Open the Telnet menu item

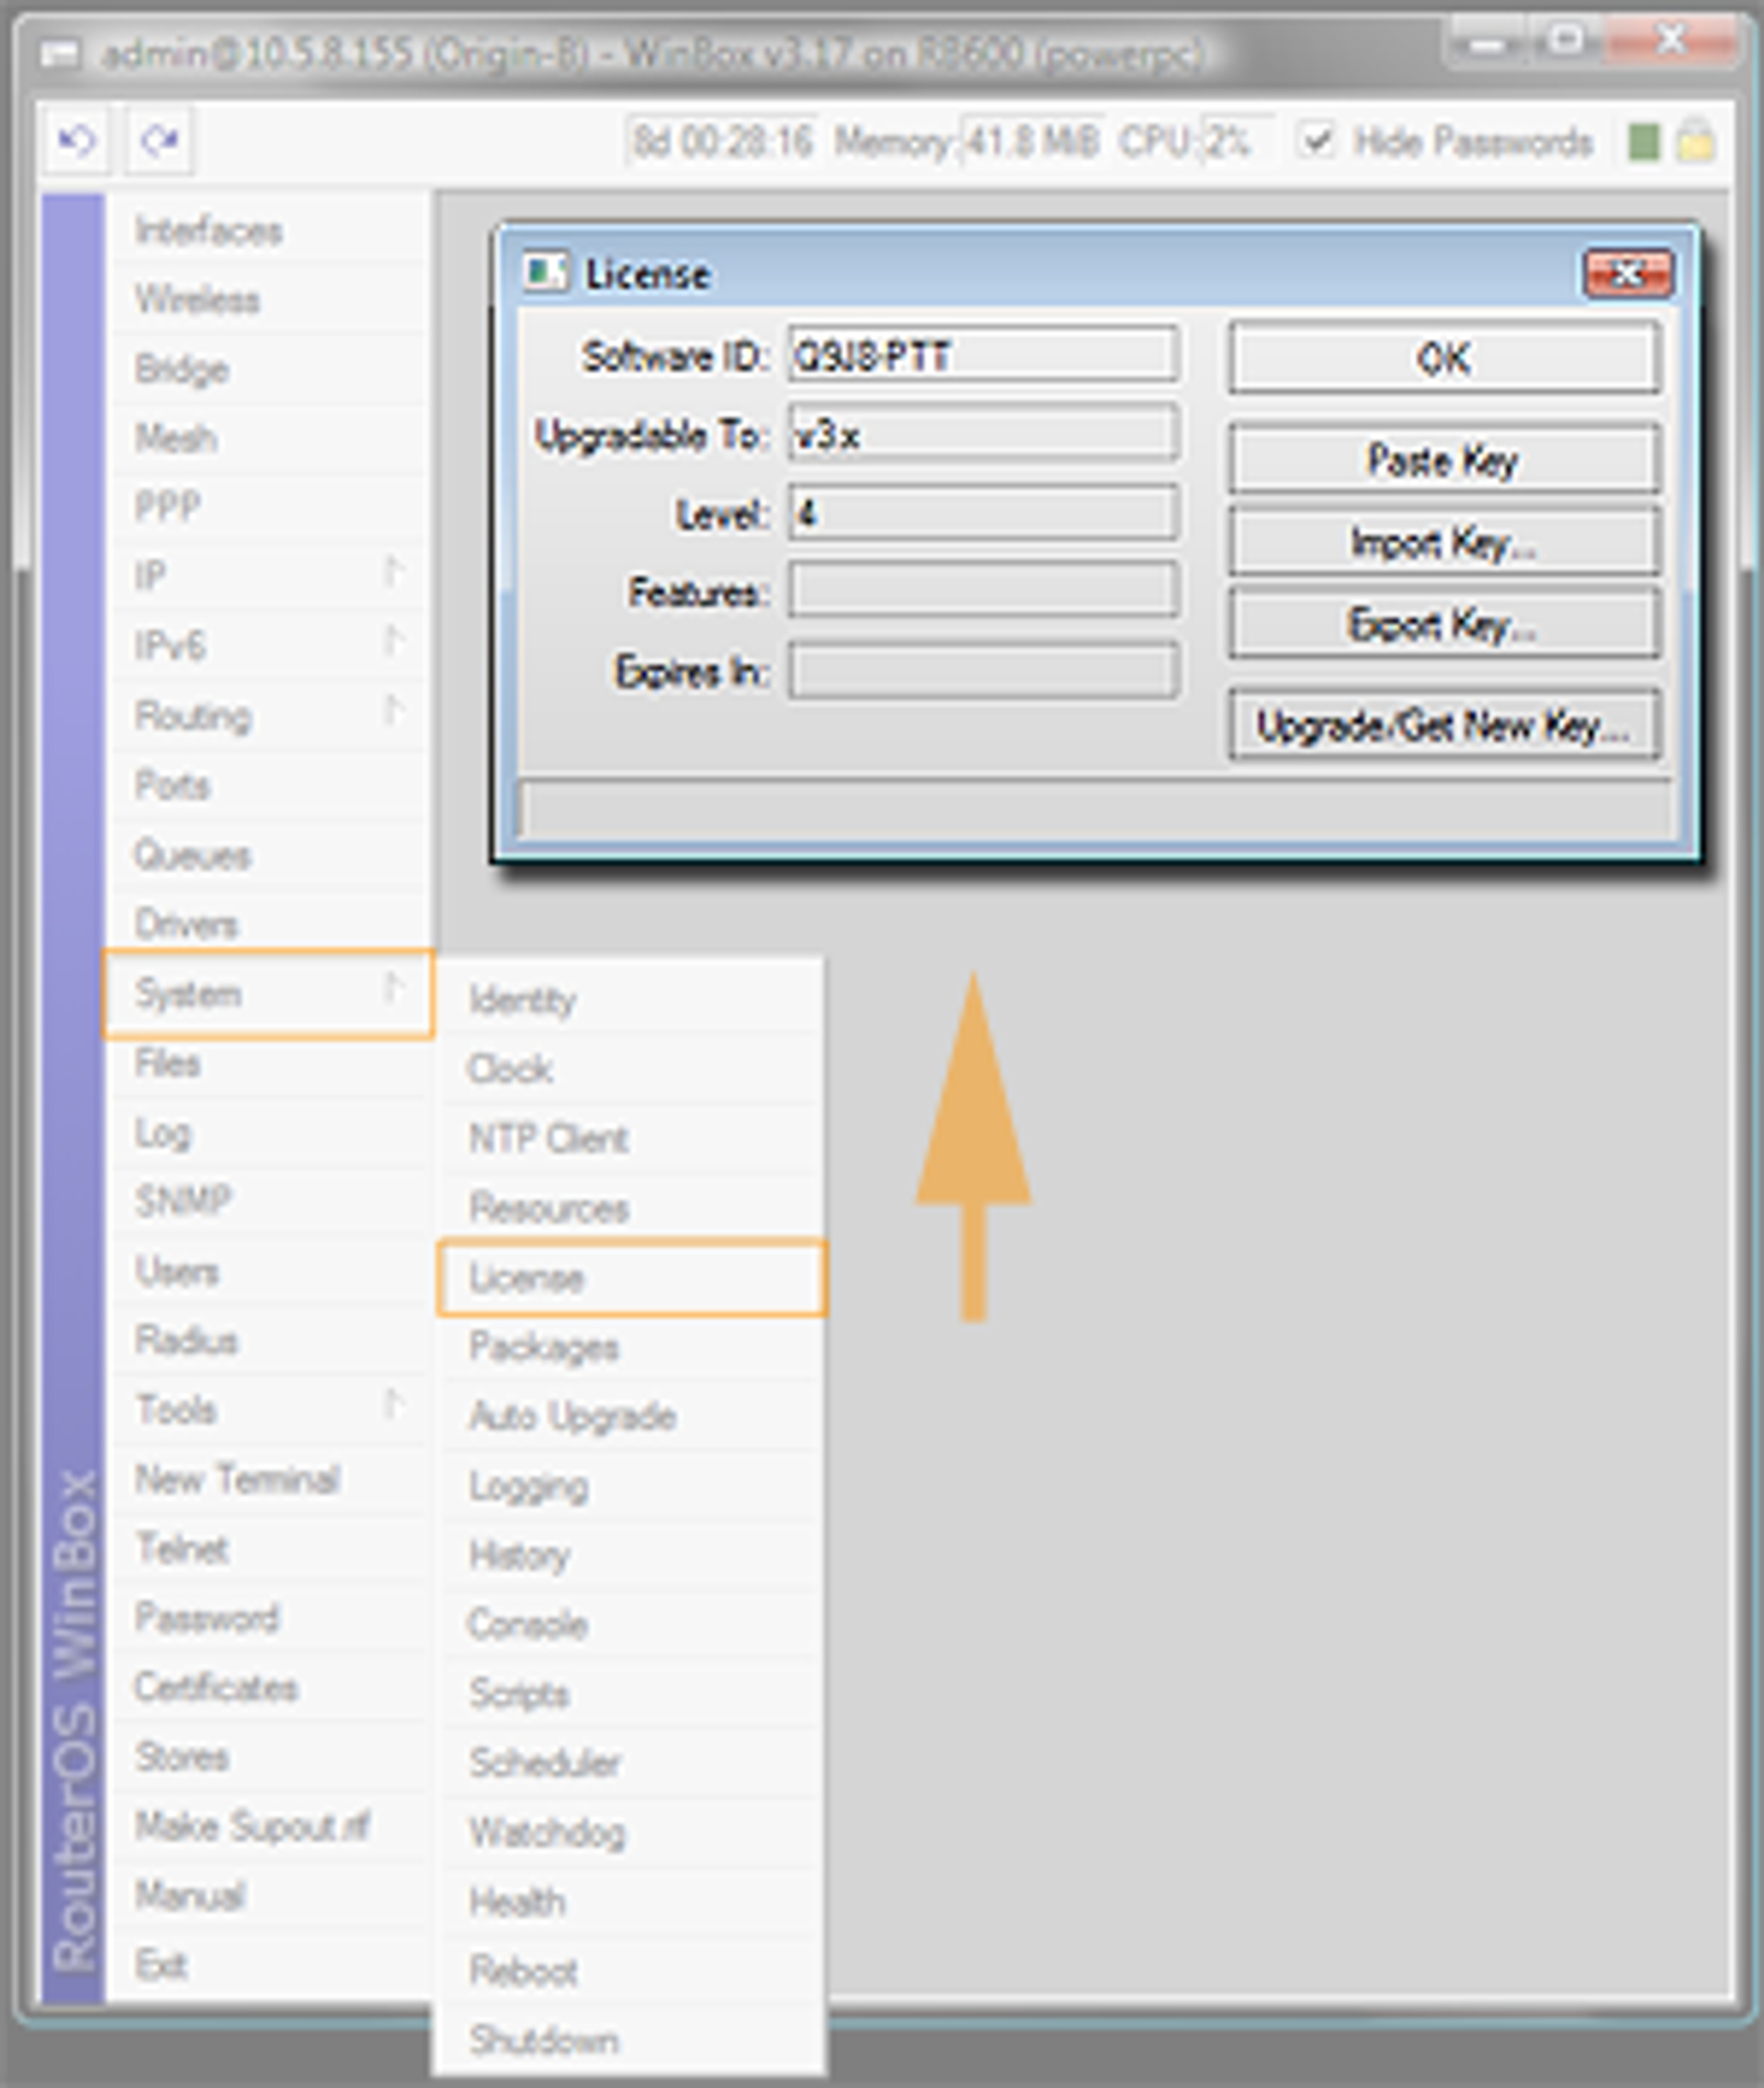[270, 1549]
